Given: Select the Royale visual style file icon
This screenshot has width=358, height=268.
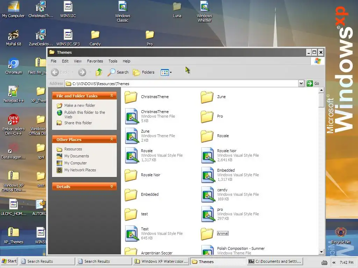Looking at the screenshot, I should pyautogui.click(x=132, y=155).
